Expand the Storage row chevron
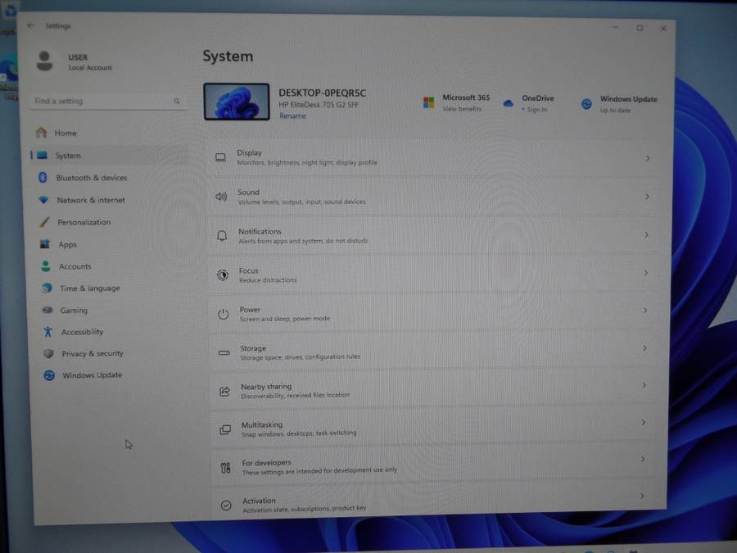The image size is (737, 553). coord(644,348)
